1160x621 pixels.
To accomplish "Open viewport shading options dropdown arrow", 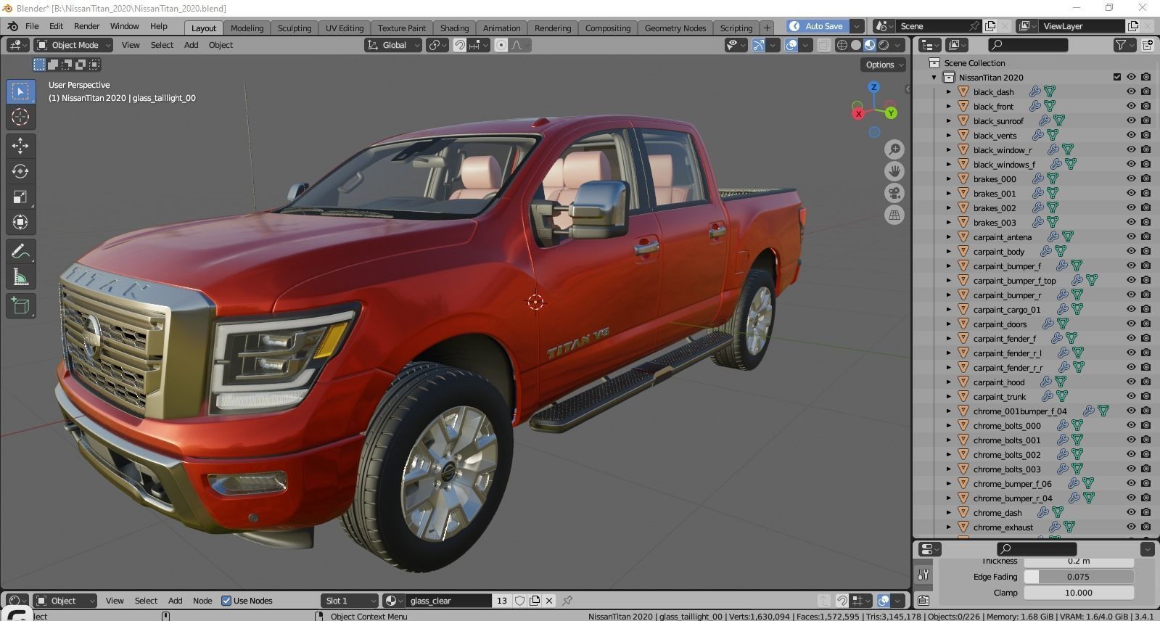I will 898,45.
